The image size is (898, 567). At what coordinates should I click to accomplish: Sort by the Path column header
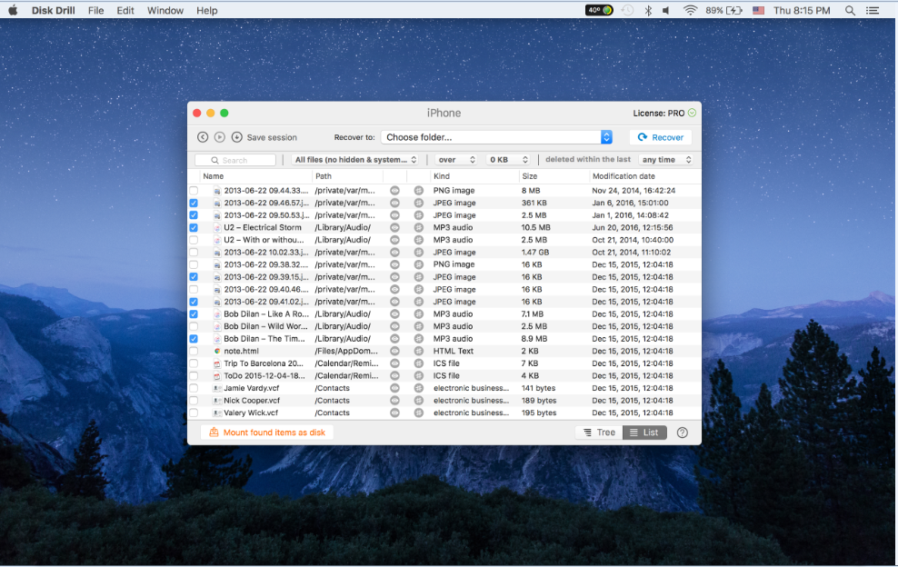324,176
